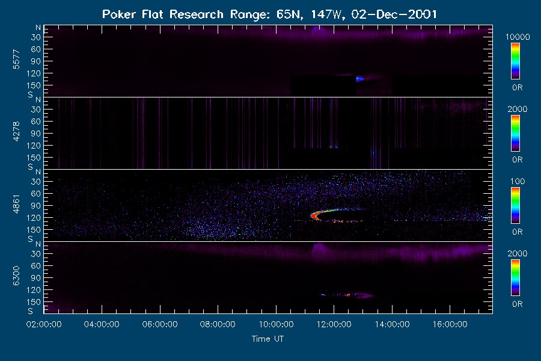Click the colored streak in the 6300 panel
This screenshot has height=361, width=541.
[347, 295]
